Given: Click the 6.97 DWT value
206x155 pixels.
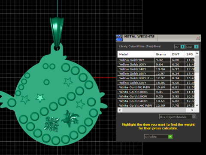Looking at the screenshot, I should [176, 69].
